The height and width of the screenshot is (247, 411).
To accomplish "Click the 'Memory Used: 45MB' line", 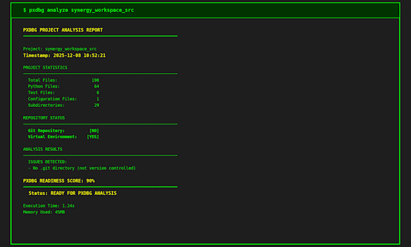I will pyautogui.click(x=44, y=212).
